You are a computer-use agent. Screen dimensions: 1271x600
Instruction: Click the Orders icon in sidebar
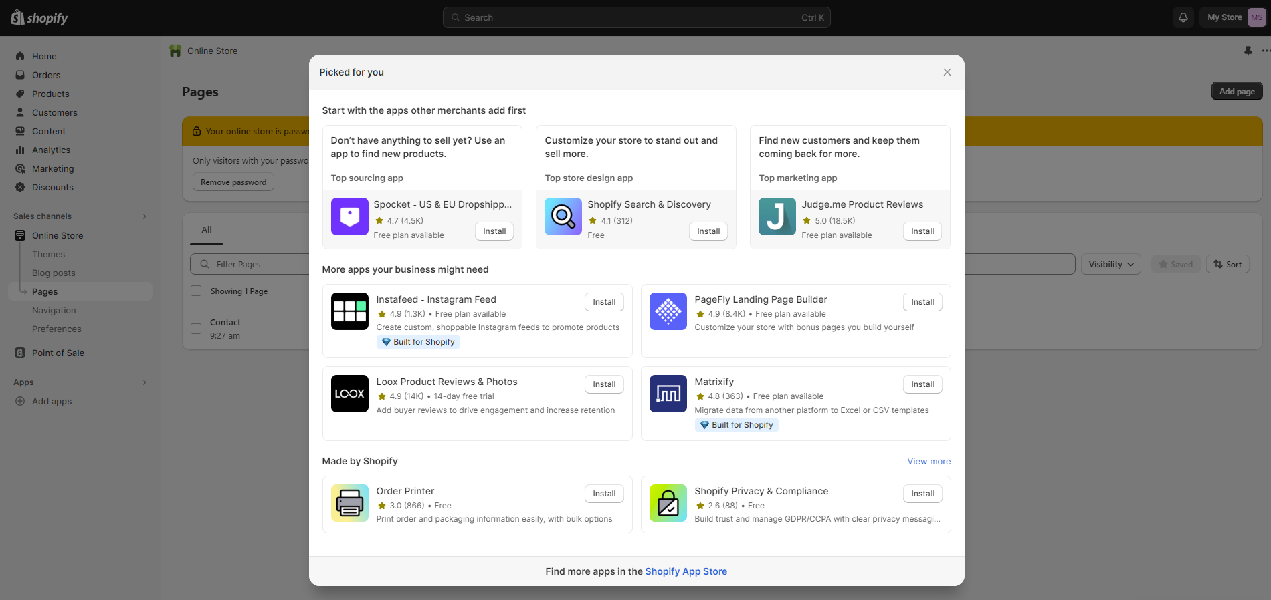20,75
